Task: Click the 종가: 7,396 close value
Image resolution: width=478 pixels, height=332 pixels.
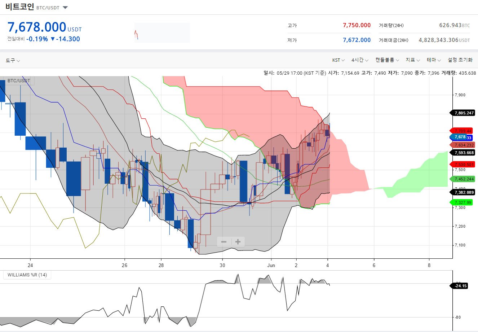Action: coord(427,73)
